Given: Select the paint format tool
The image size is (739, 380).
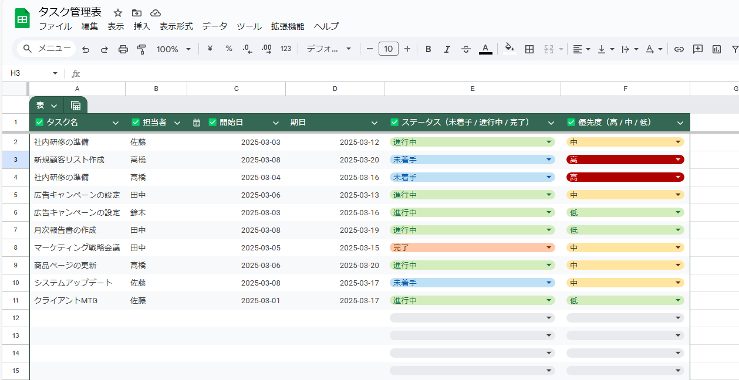Looking at the screenshot, I should [x=141, y=49].
